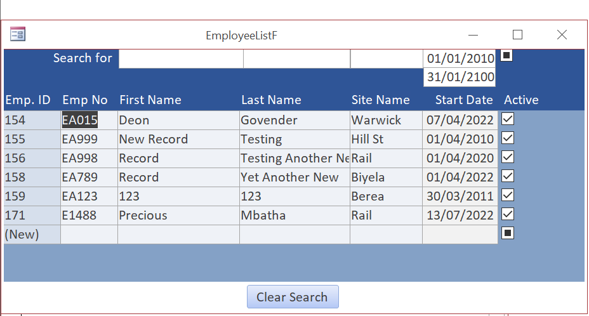This screenshot has height=316, width=589.
Task: Select the Mbatha last name cell
Action: tap(295, 215)
